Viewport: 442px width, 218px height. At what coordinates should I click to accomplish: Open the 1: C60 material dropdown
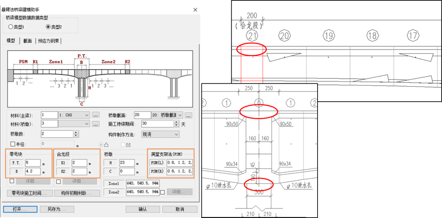click(74, 115)
